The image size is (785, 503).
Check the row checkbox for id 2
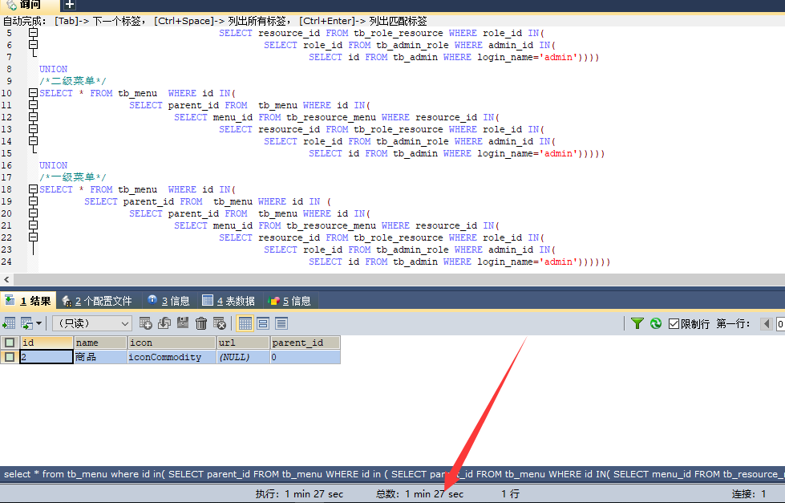tap(10, 357)
